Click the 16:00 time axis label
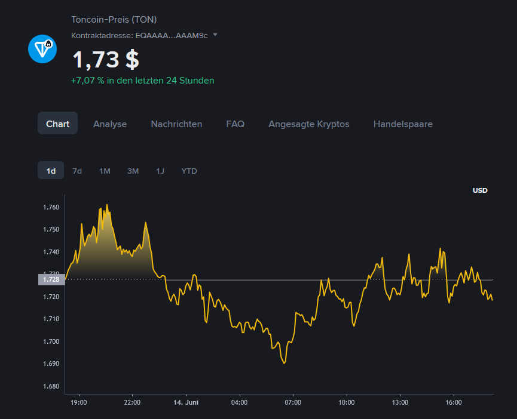The width and height of the screenshot is (517, 419). (454, 402)
